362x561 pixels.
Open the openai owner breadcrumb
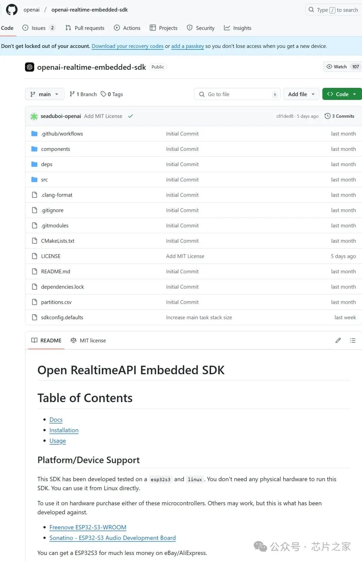click(32, 10)
